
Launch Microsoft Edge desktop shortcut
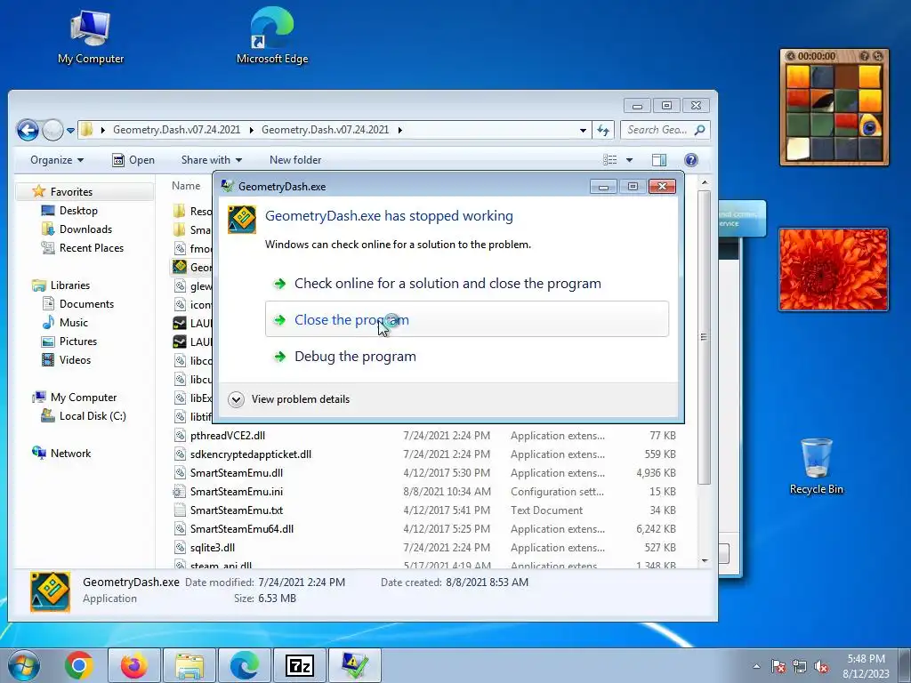(x=272, y=36)
